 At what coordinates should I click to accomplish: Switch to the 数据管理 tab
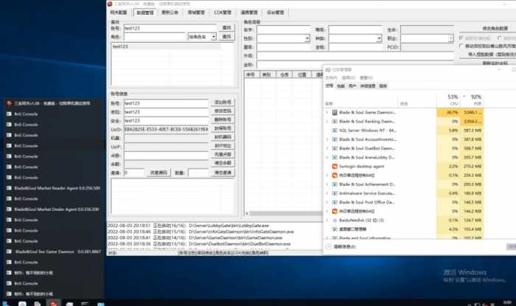[x=145, y=13]
